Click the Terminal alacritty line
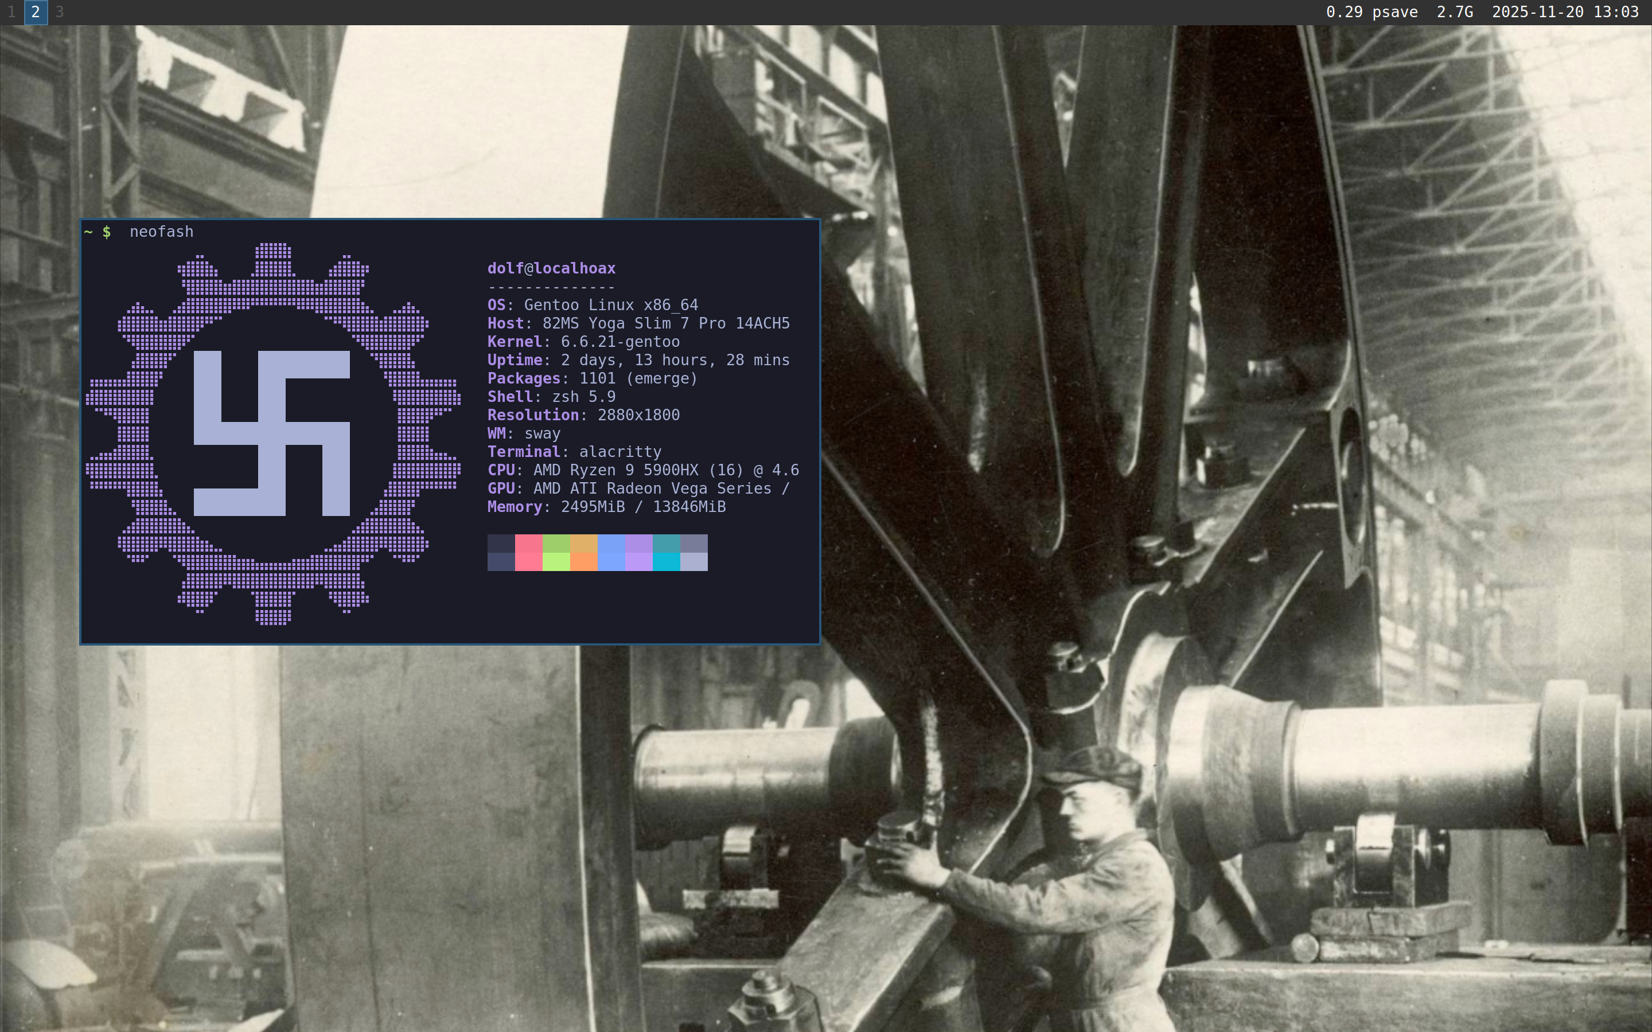The width and height of the screenshot is (1652, 1032). (574, 452)
